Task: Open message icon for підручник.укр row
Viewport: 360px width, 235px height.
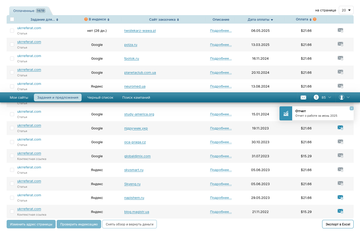Action: coord(340,128)
